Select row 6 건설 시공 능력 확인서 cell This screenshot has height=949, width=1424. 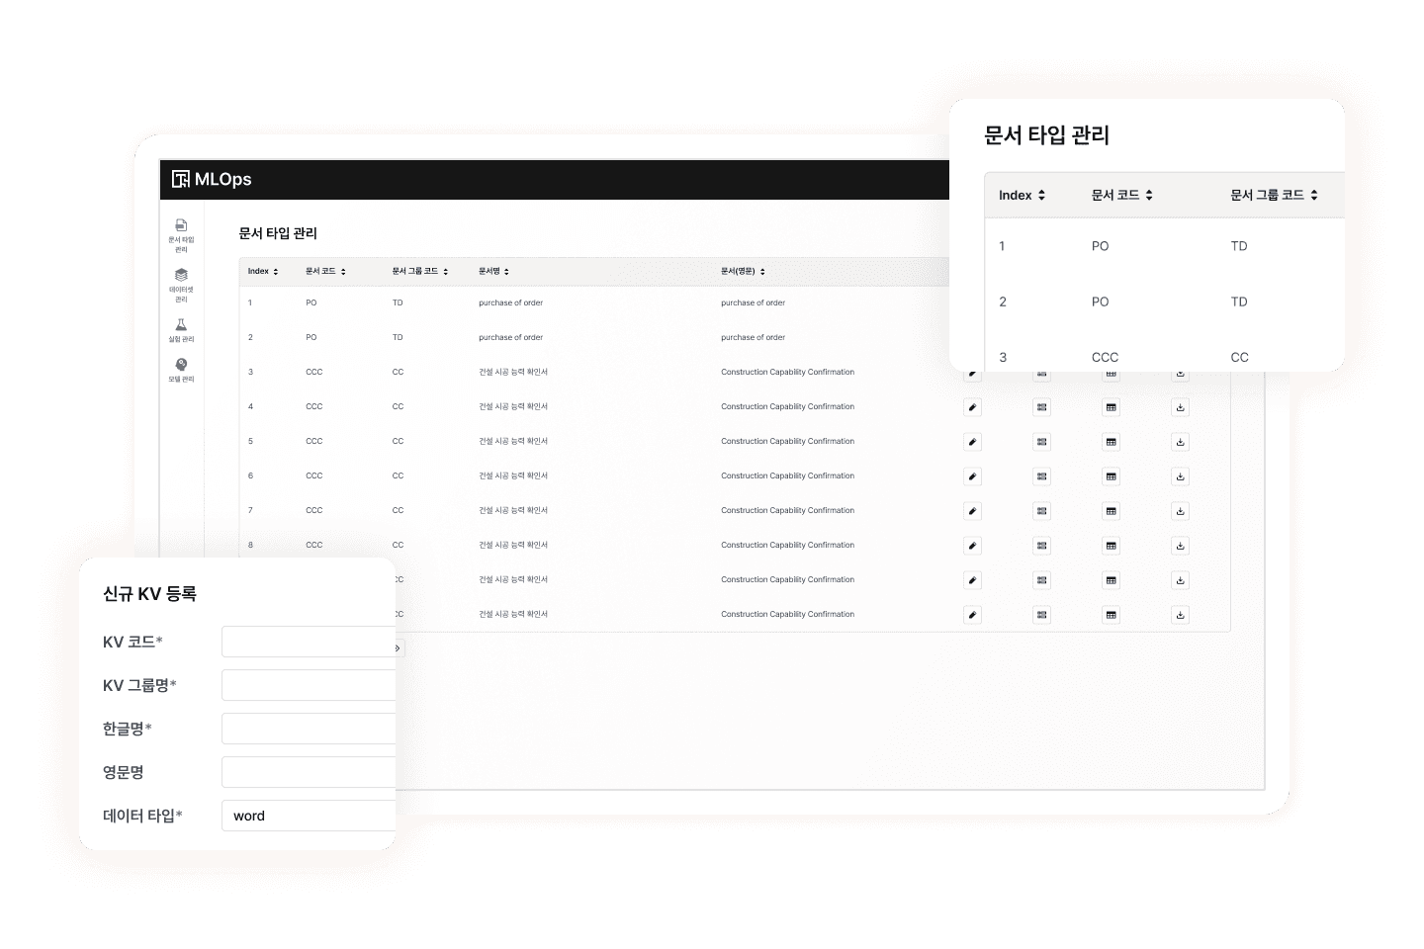(x=513, y=475)
